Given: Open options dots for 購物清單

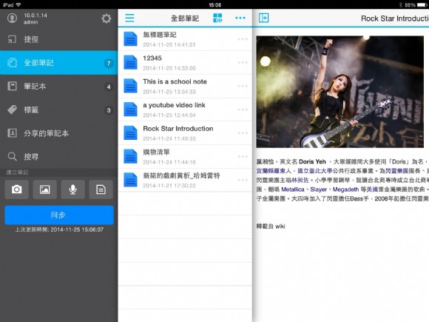Looking at the screenshot, I should coord(243,157).
